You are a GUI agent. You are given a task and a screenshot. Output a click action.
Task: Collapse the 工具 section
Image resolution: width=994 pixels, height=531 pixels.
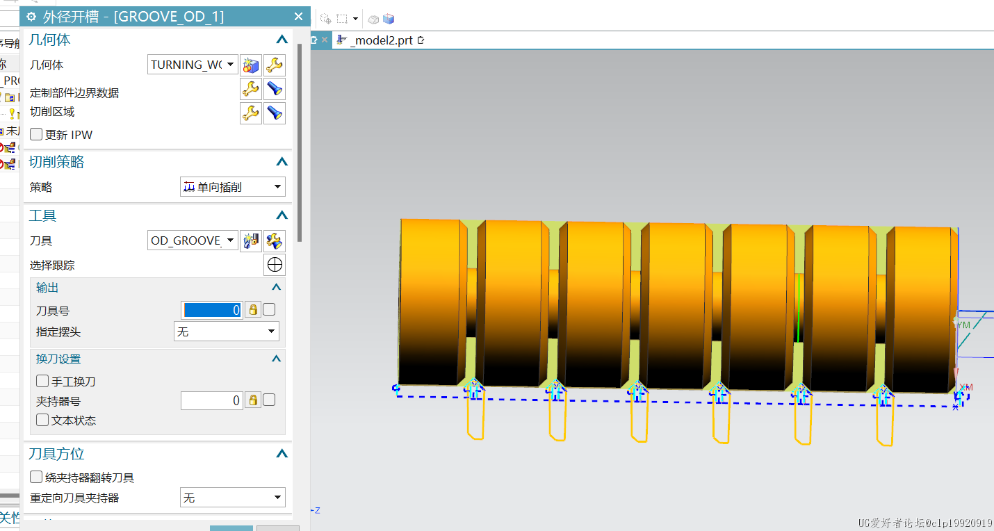point(282,215)
